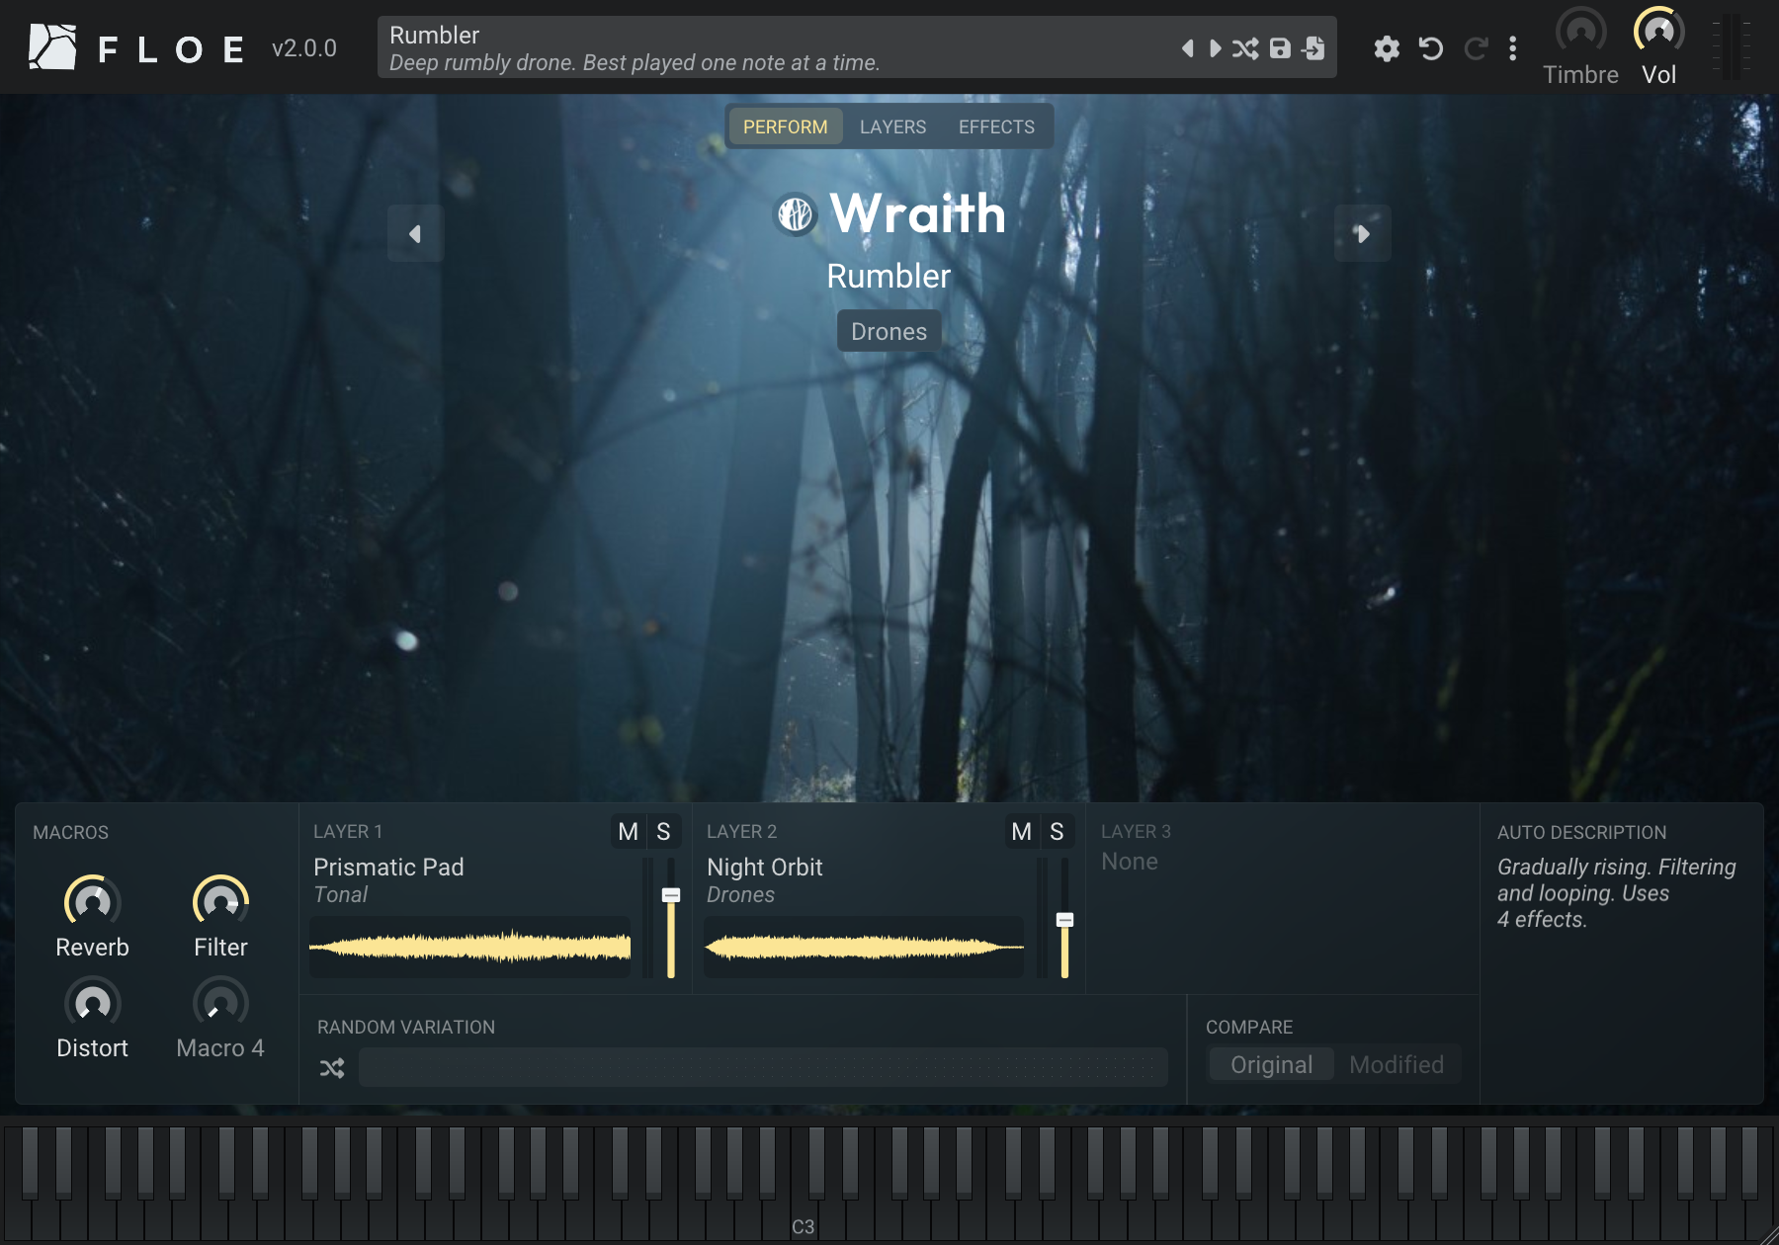Select Original in Compare
Image resolution: width=1779 pixels, height=1245 pixels.
click(x=1272, y=1064)
